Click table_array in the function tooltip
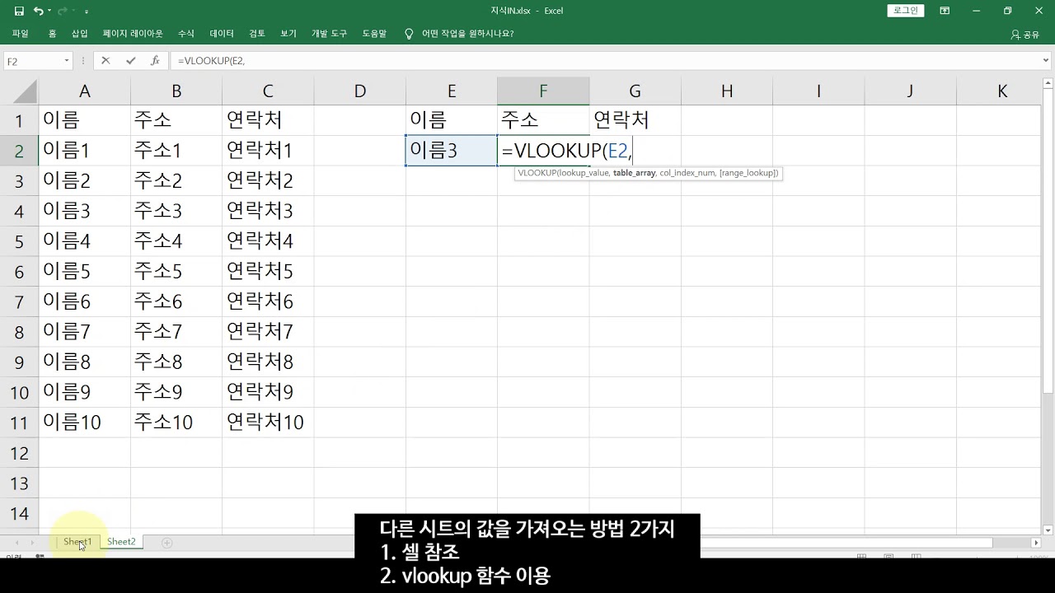This screenshot has width=1055, height=593. click(x=634, y=173)
